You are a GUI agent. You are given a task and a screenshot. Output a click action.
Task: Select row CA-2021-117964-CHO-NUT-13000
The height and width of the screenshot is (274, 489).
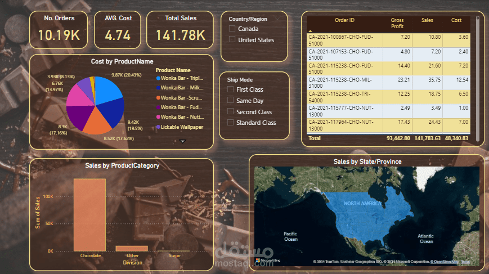click(388, 125)
